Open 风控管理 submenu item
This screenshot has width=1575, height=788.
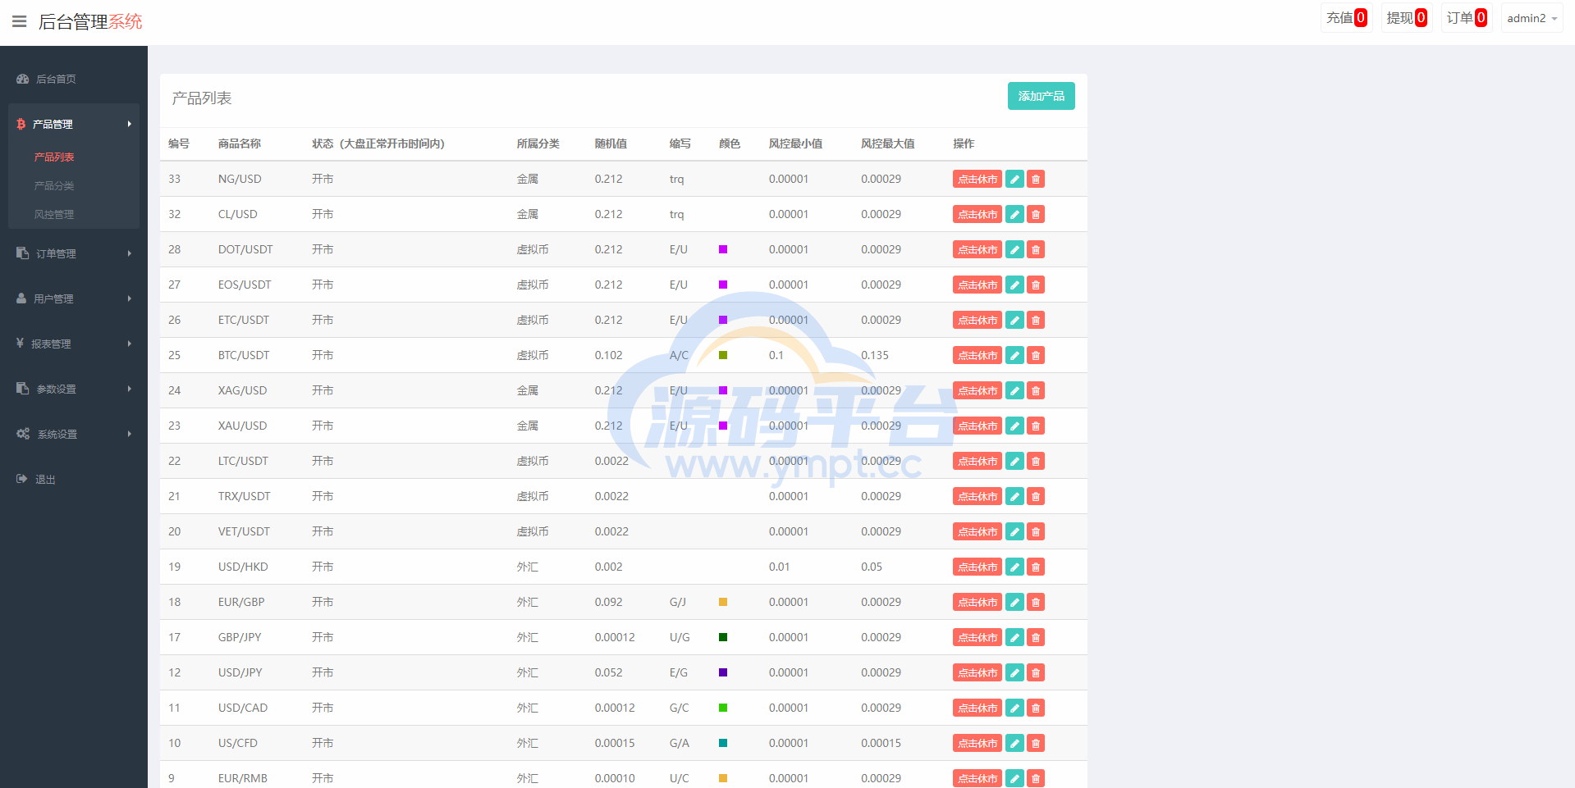54,214
